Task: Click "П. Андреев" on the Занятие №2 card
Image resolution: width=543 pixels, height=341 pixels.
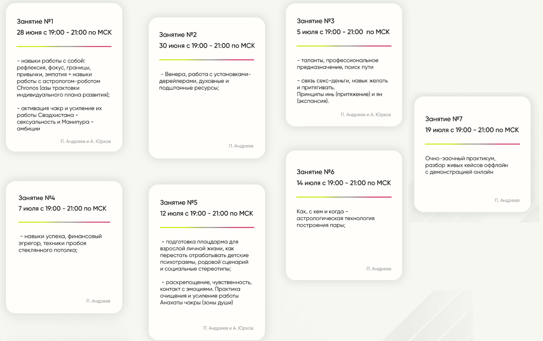Action: 241,146
